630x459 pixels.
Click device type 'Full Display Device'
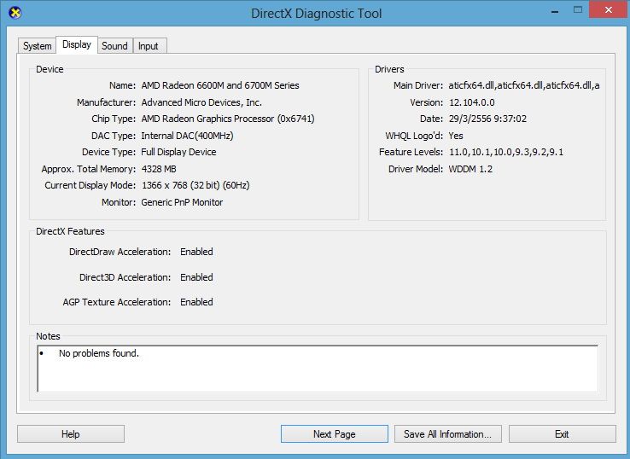tap(178, 152)
